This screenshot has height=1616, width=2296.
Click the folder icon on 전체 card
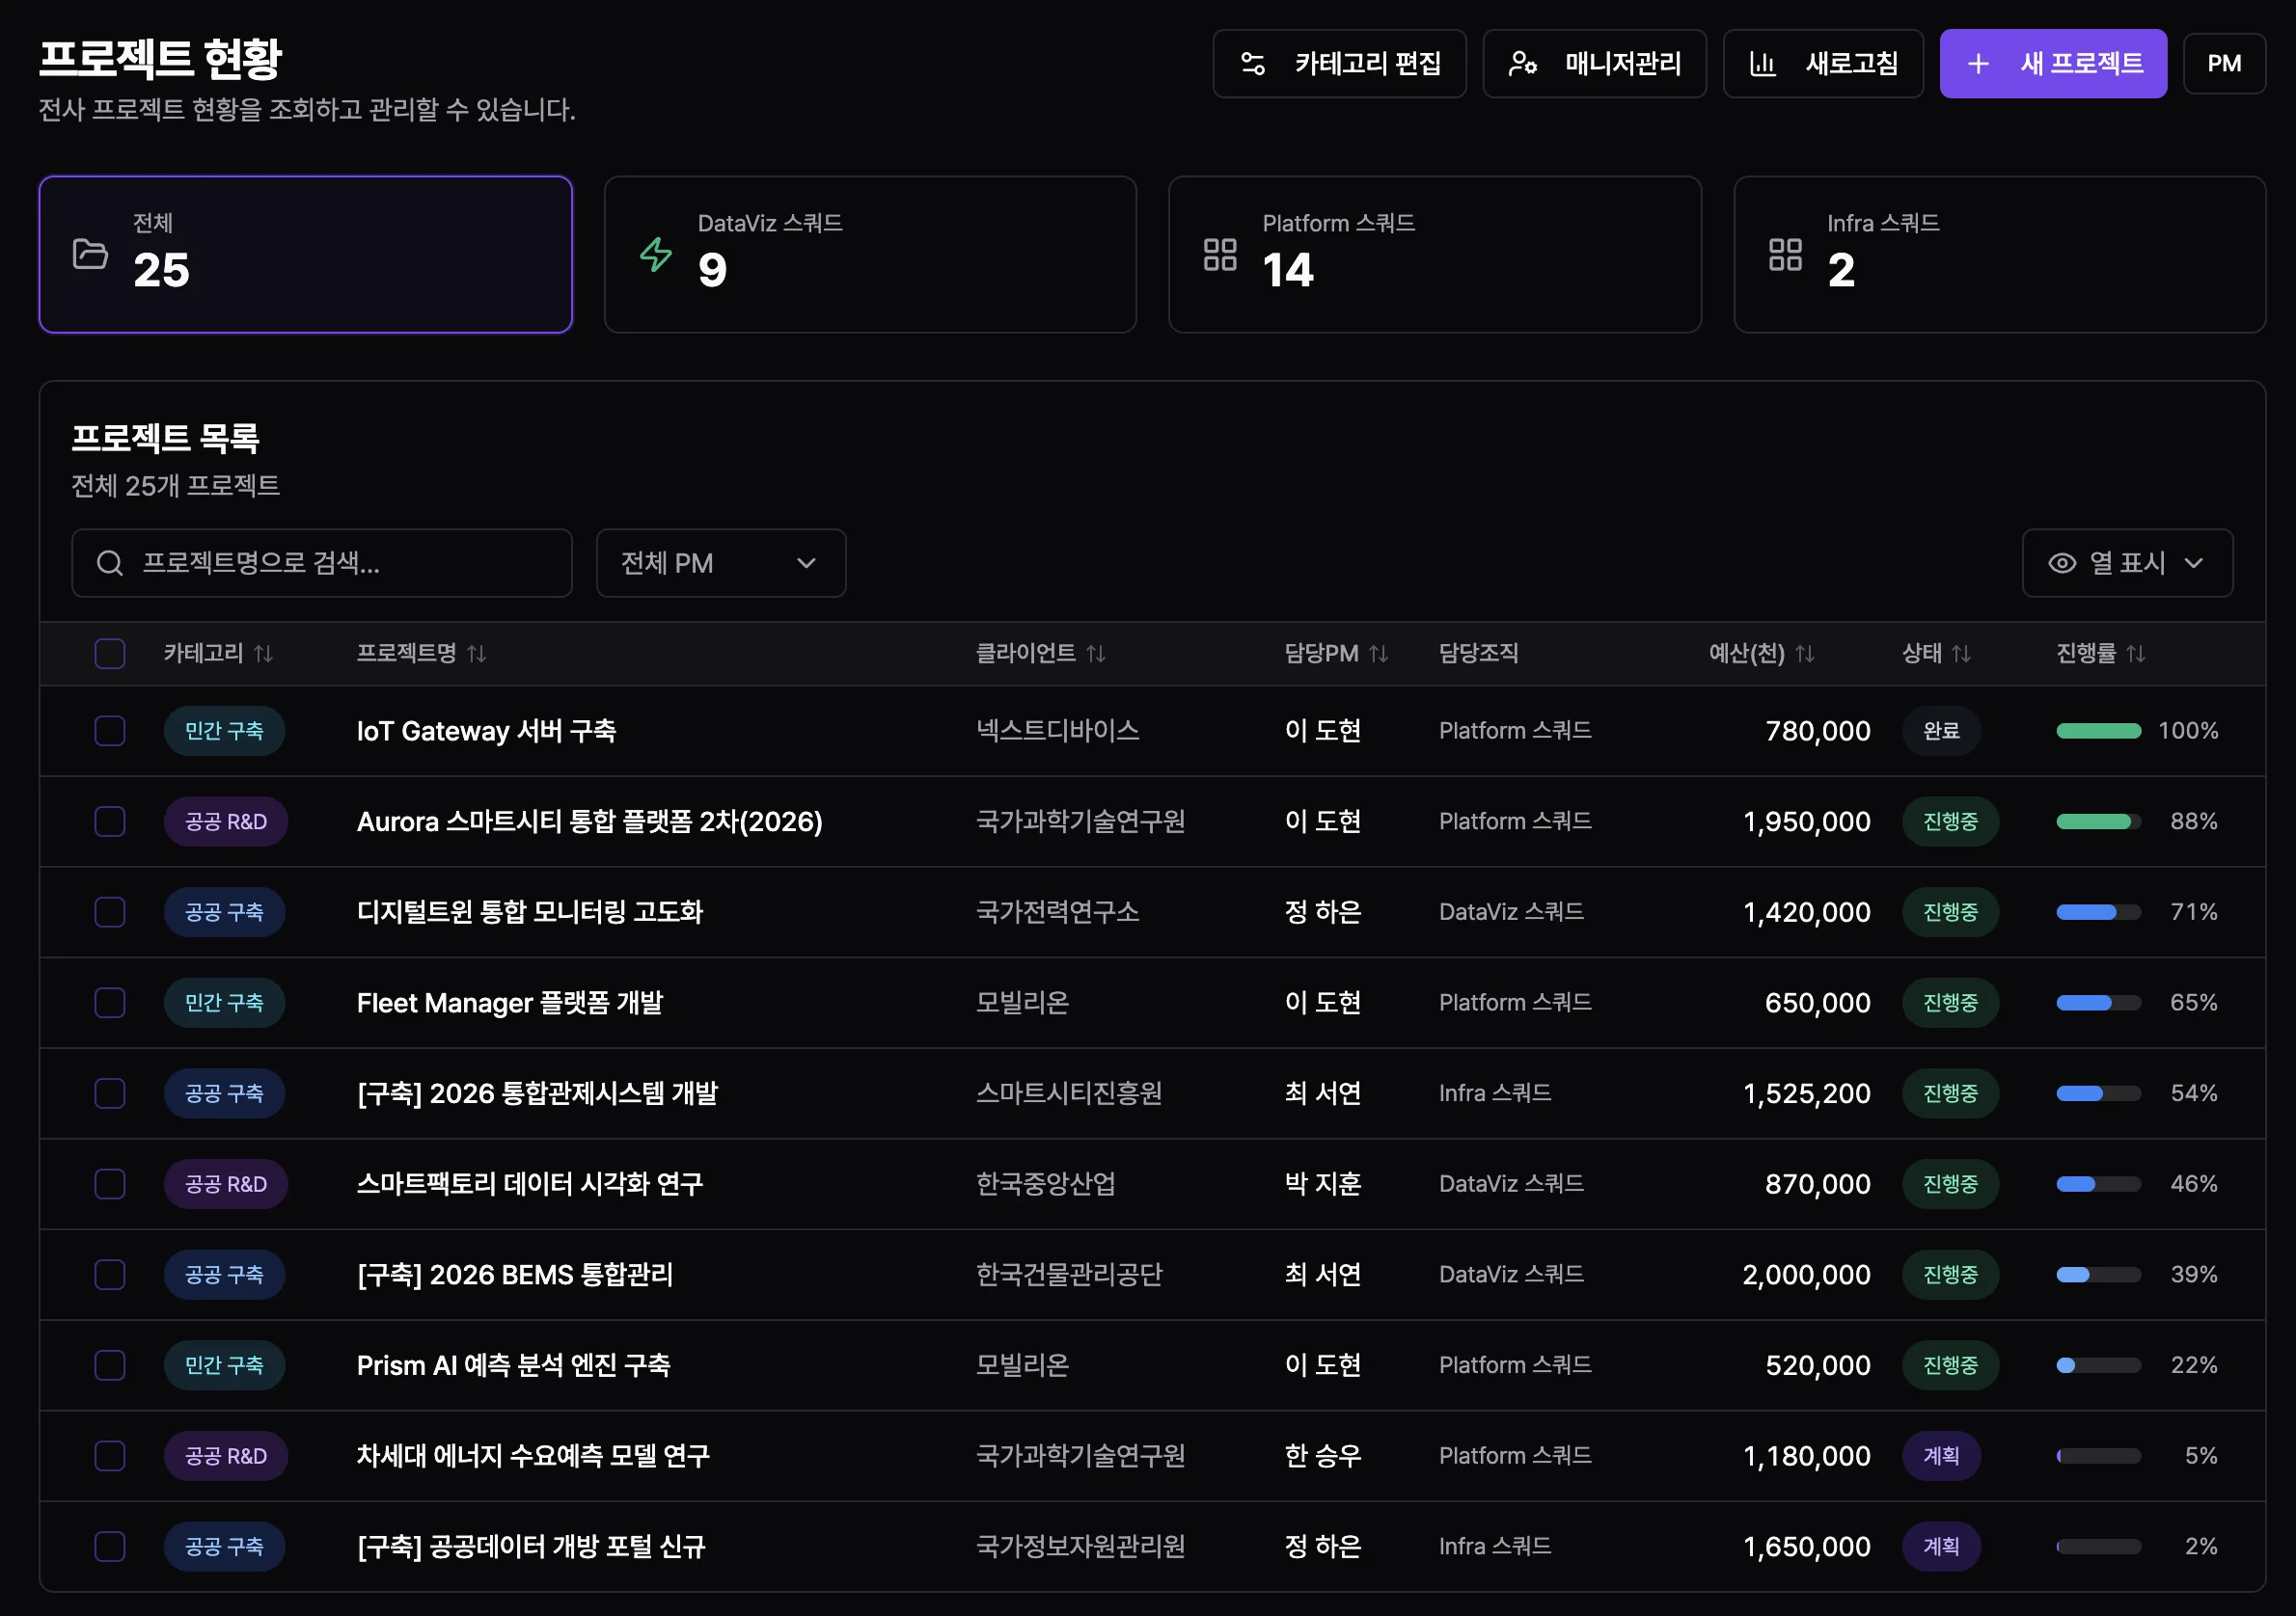tap(91, 255)
